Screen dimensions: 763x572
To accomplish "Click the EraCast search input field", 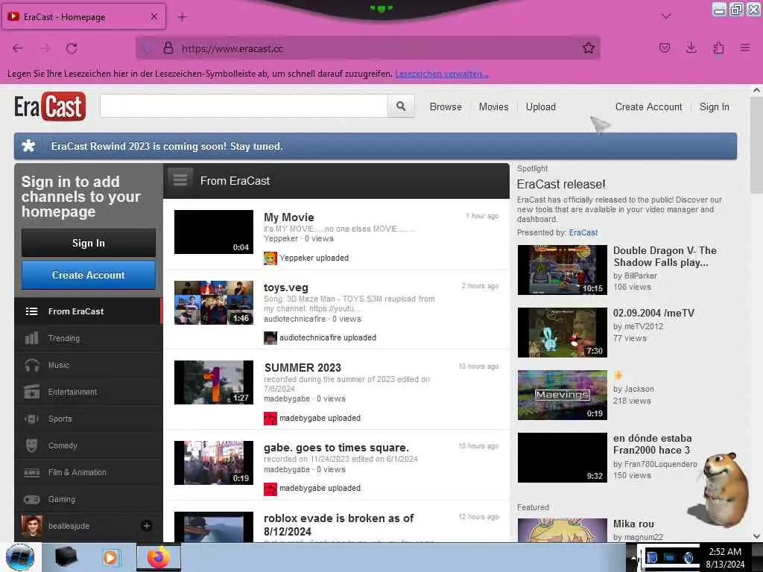I will (x=244, y=106).
